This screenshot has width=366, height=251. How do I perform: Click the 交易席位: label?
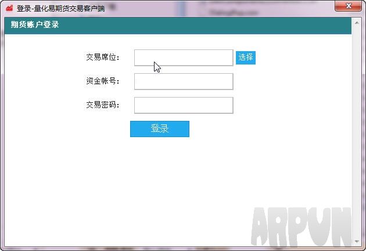(103, 57)
